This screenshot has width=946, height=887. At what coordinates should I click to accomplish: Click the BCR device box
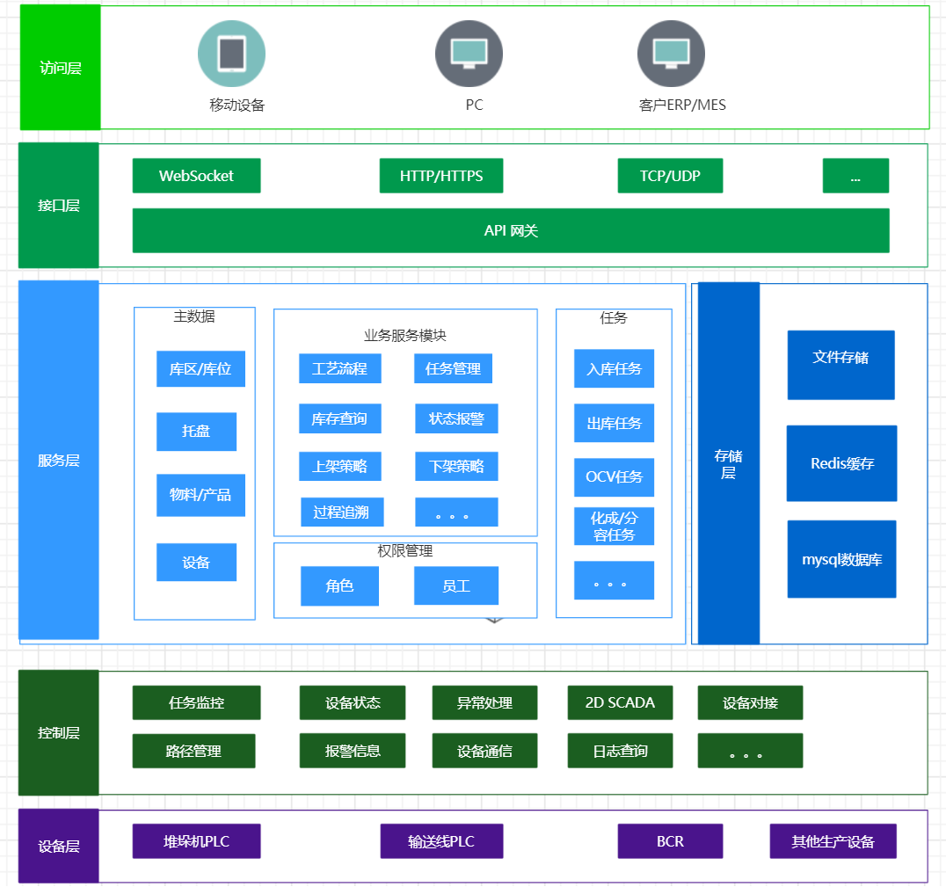coord(670,841)
